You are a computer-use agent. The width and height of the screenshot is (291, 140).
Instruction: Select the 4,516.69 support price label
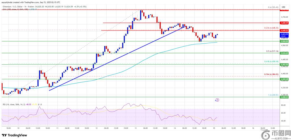(284, 53)
